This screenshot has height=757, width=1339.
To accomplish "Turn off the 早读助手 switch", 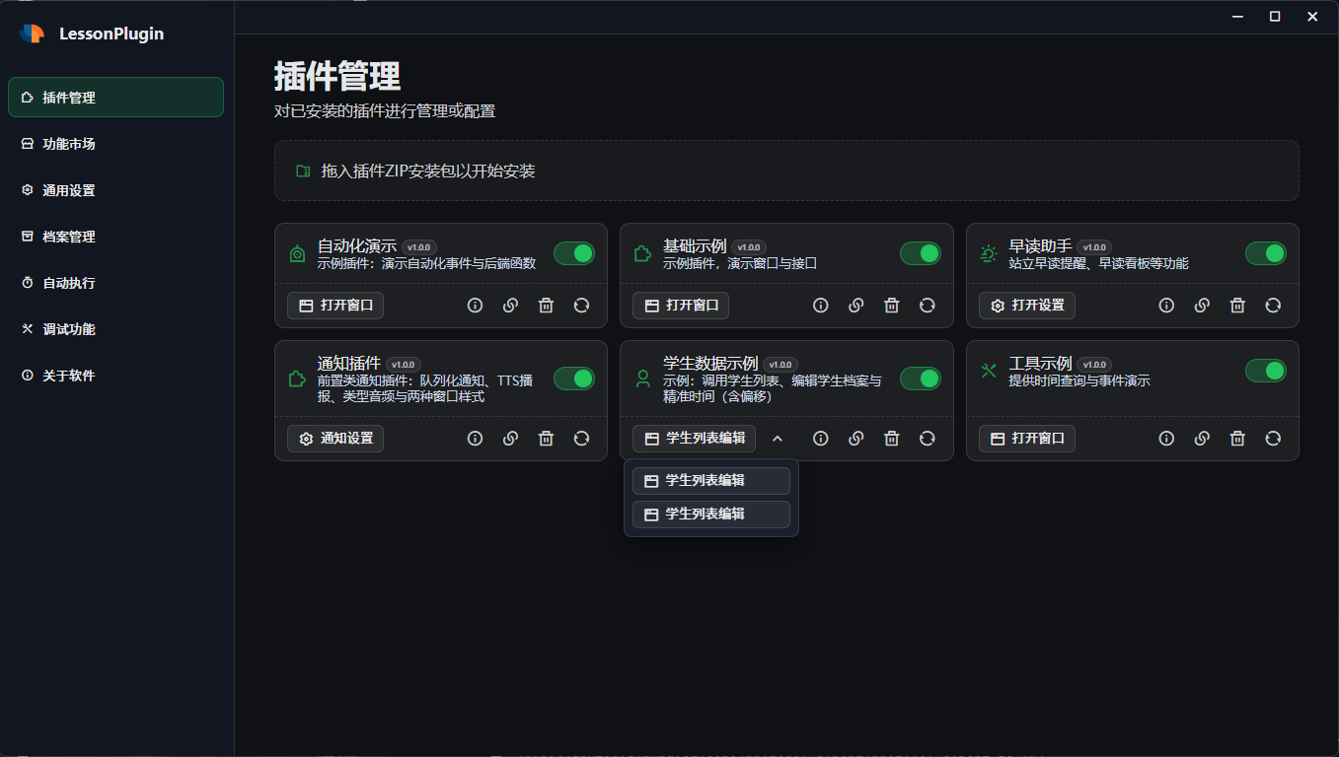I will [1266, 253].
